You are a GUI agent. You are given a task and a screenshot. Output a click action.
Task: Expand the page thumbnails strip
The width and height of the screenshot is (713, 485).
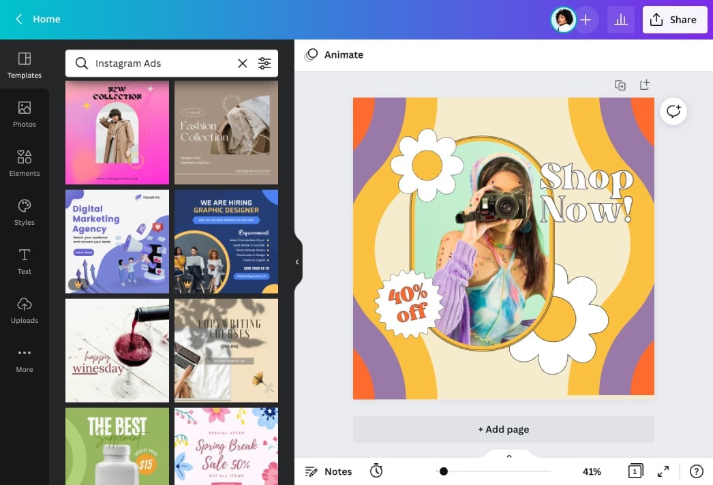508,455
